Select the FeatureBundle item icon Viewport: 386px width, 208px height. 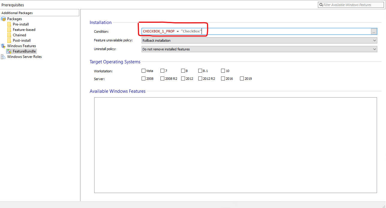(x=9, y=51)
